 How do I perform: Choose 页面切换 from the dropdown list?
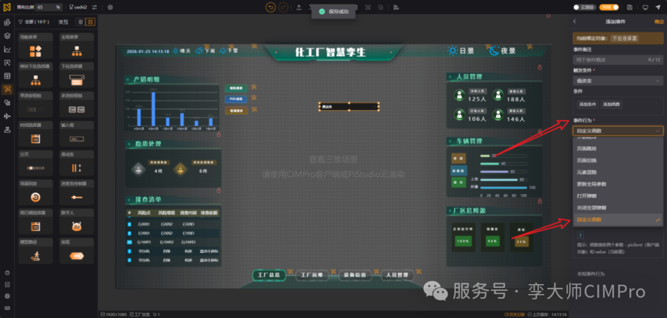click(617, 160)
